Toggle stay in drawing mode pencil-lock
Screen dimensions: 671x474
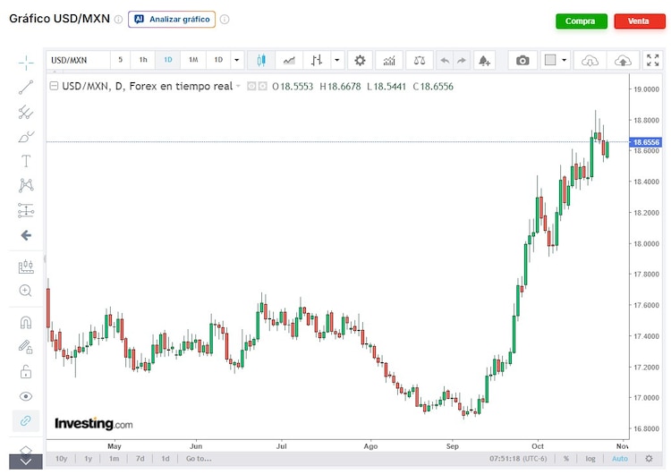(26, 347)
